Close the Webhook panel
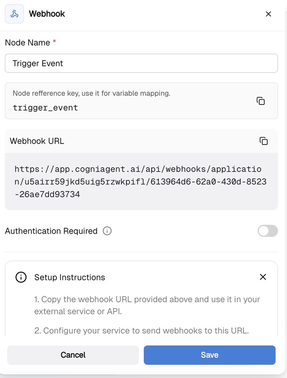 click(x=268, y=14)
